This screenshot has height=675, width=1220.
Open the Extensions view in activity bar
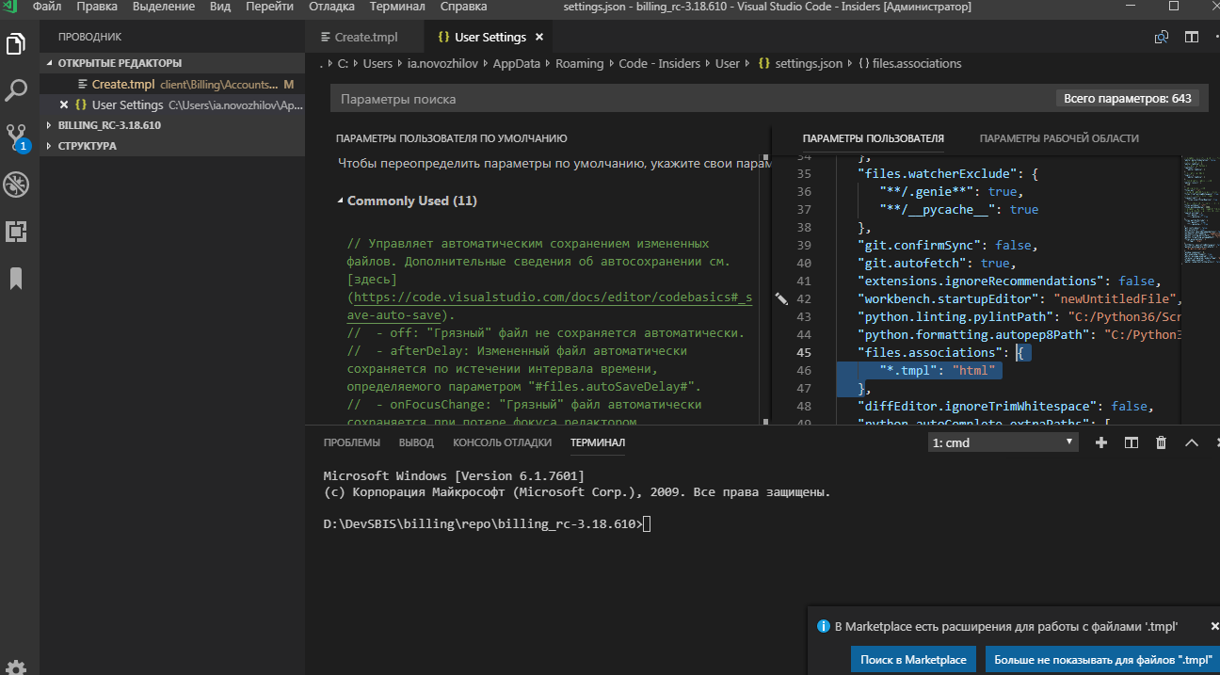16,232
